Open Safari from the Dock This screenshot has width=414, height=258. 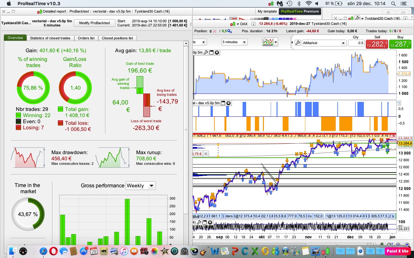click(43, 251)
